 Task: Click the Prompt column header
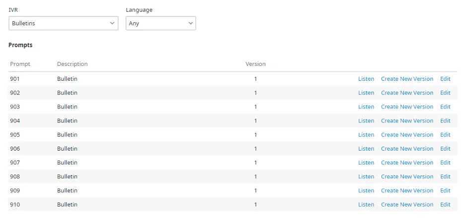tap(20, 64)
